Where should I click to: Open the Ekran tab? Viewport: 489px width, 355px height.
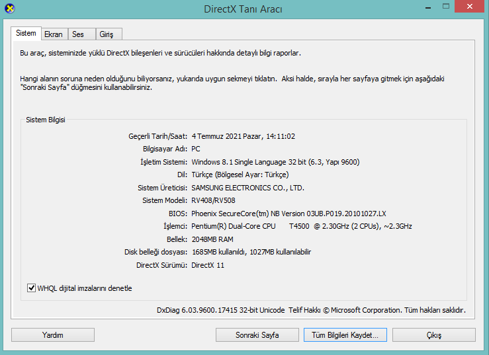(54, 34)
